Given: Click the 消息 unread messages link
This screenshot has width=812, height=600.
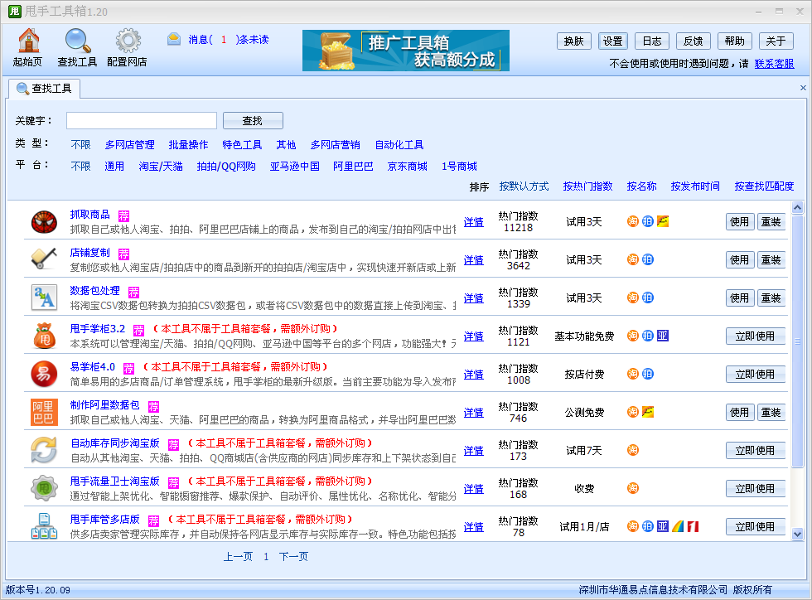Looking at the screenshot, I should point(229,40).
